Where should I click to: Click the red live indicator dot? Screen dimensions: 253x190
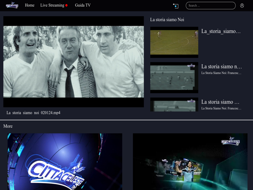coord(66,5)
